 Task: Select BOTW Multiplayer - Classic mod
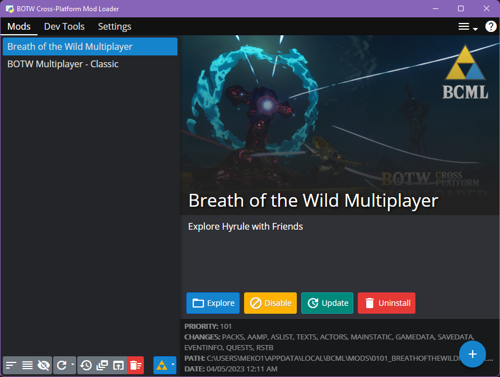[90, 64]
